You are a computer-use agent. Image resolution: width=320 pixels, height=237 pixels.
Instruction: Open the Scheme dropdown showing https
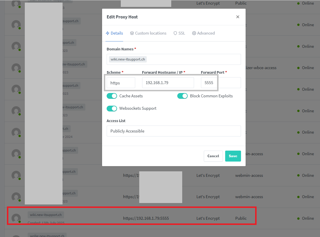click(x=121, y=83)
